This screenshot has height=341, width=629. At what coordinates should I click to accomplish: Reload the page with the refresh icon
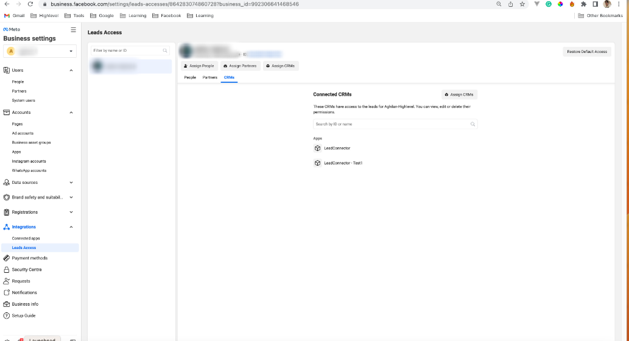[x=30, y=4]
